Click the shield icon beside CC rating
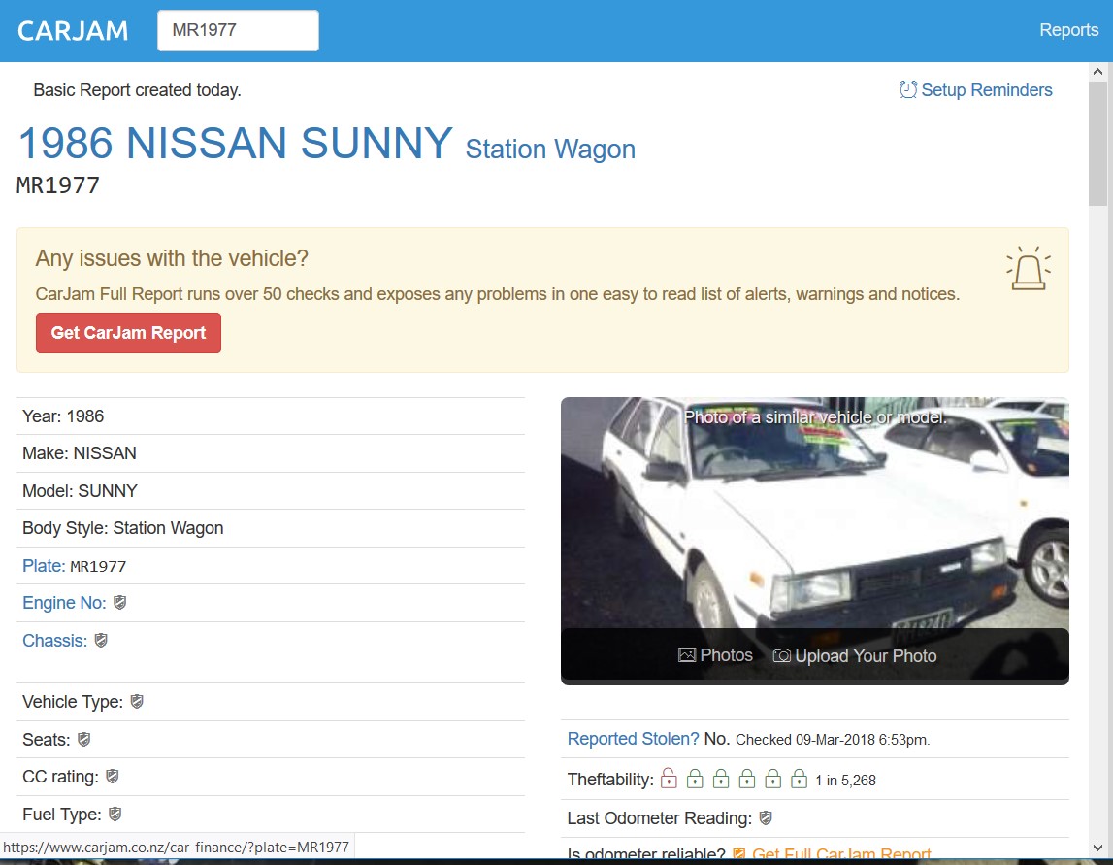The height and width of the screenshot is (865, 1113). pos(113,777)
